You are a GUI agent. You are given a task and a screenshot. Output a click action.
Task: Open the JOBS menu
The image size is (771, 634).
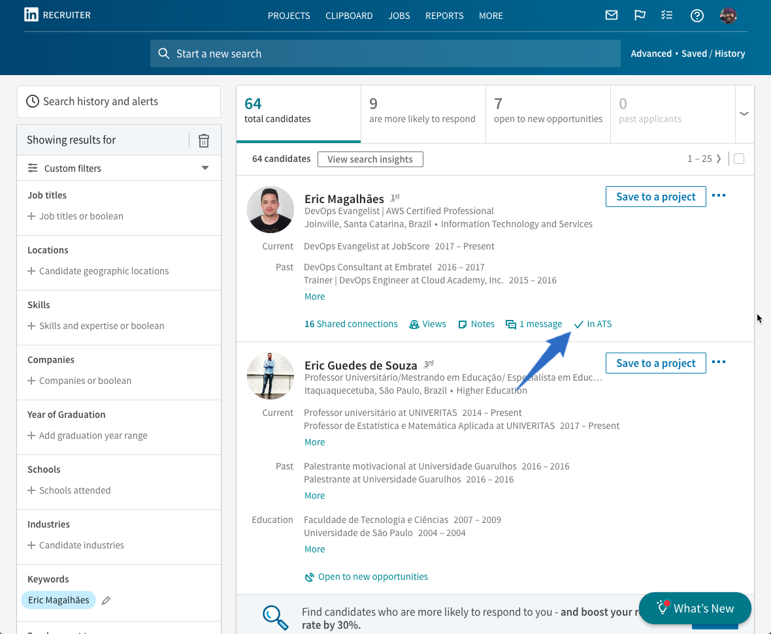[399, 16]
